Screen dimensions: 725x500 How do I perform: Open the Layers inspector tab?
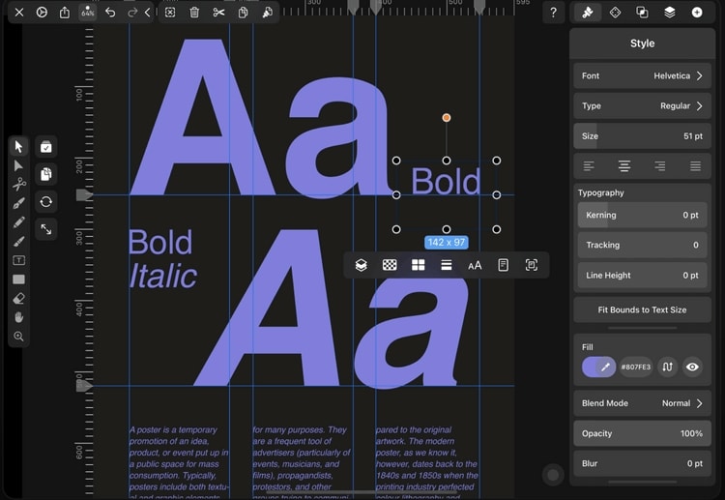point(670,13)
